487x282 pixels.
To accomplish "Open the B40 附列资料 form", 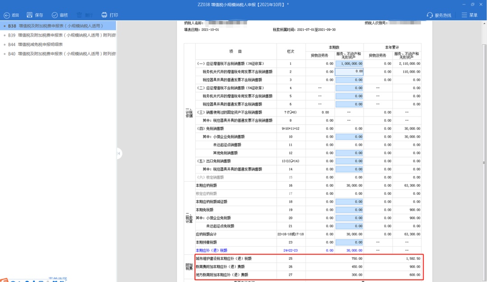I will pos(58,53).
